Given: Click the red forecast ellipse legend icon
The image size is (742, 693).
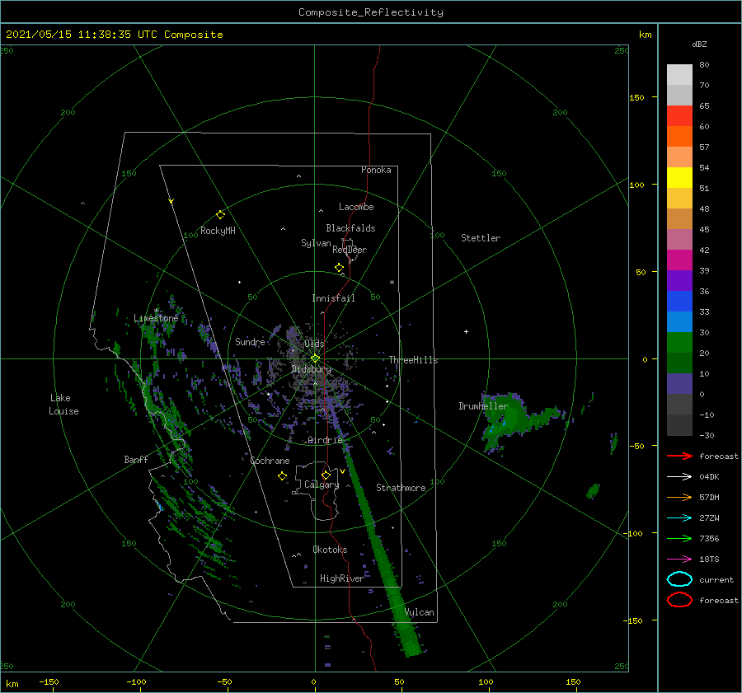Looking at the screenshot, I should pos(679,600).
